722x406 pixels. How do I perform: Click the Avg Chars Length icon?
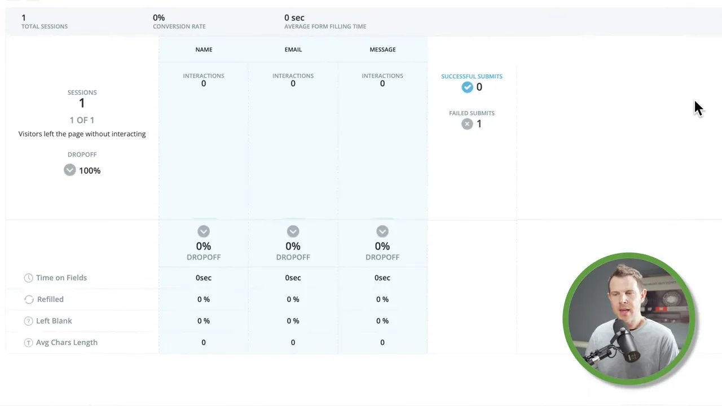pyautogui.click(x=28, y=343)
